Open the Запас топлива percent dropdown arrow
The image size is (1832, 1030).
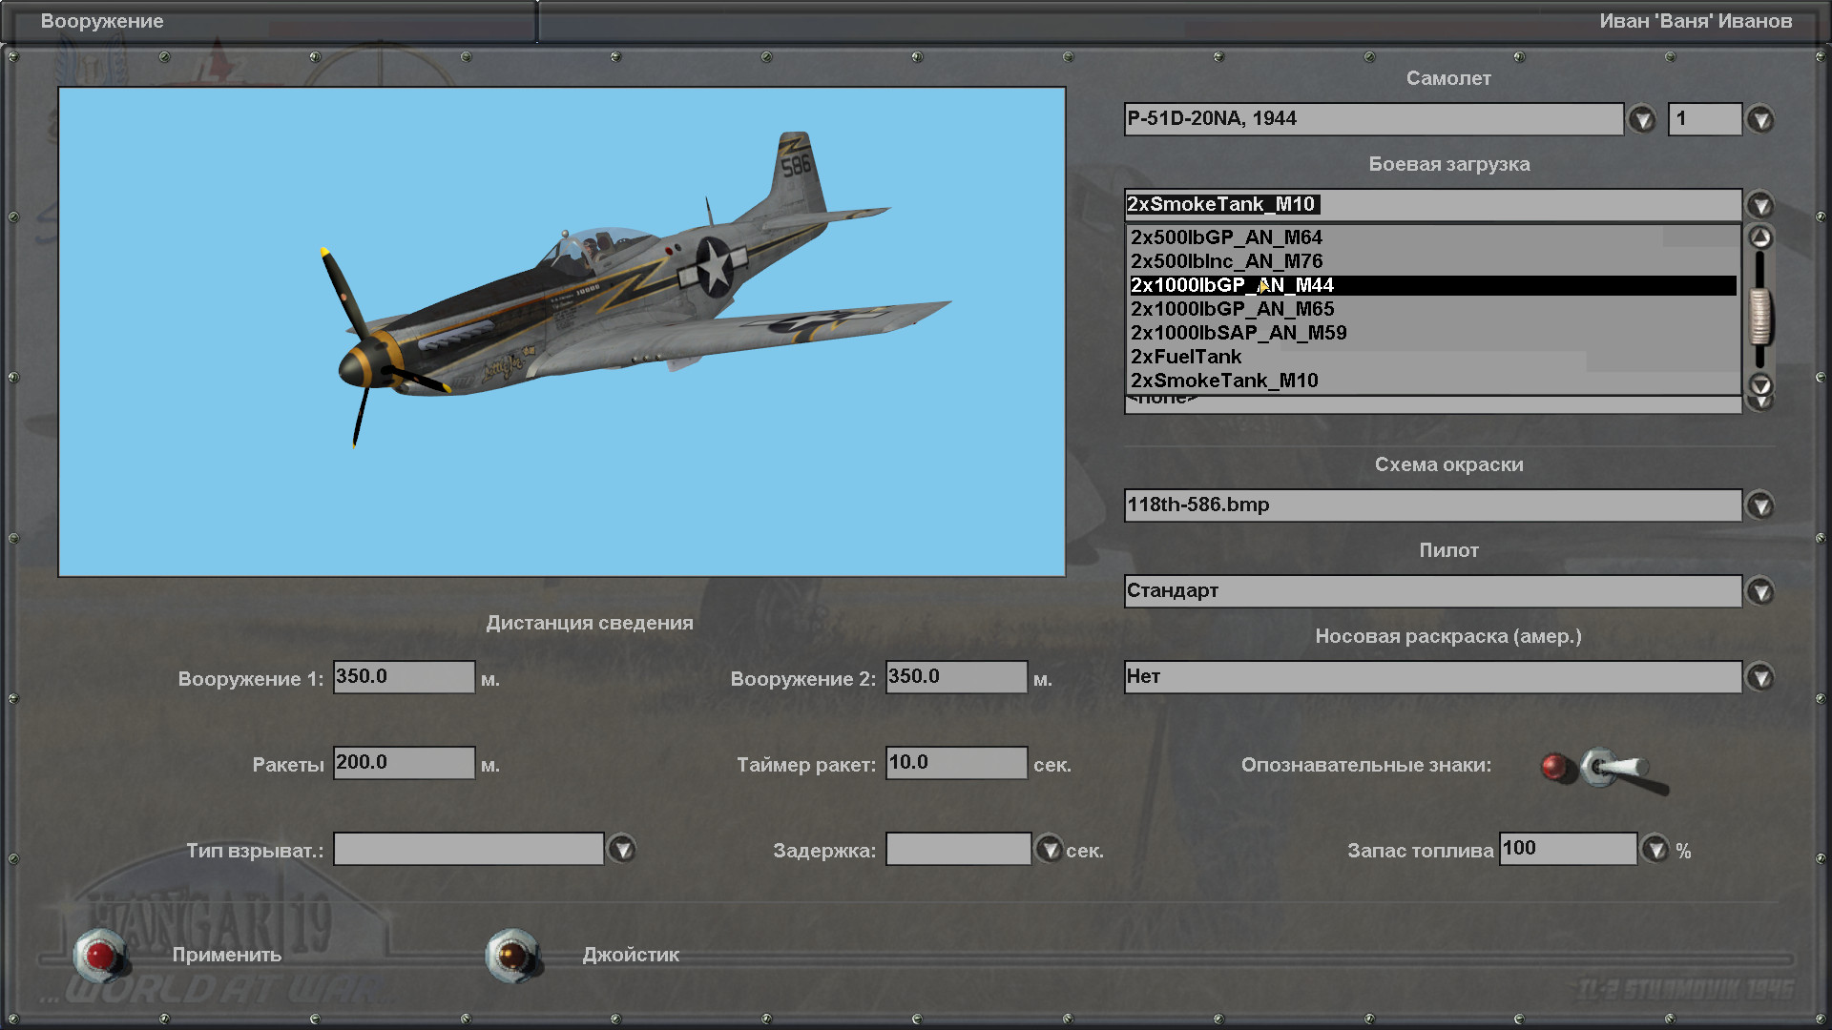coord(1655,849)
